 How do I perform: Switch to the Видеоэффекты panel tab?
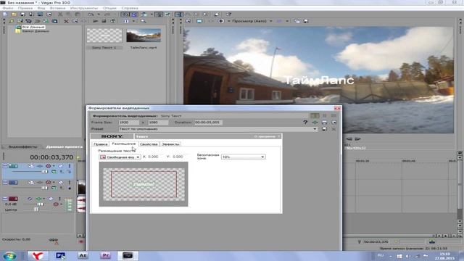pyautogui.click(x=22, y=146)
